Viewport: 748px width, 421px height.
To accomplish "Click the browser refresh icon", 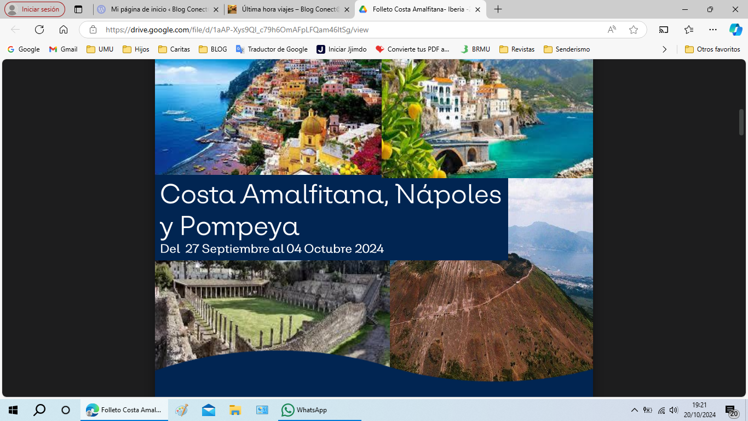I will (39, 30).
